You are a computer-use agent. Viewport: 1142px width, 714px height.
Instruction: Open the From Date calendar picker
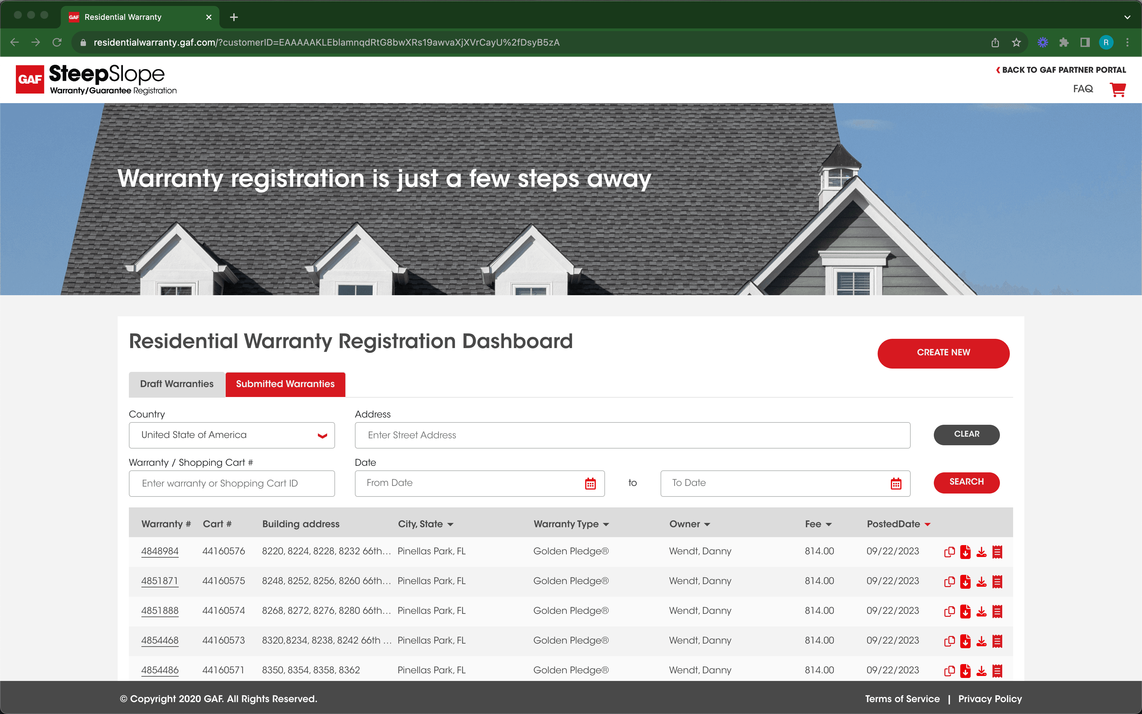click(x=590, y=484)
